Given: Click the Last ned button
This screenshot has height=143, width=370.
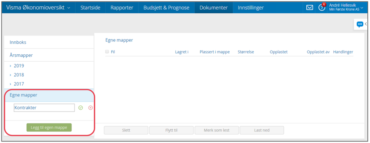Looking at the screenshot, I should click(262, 130).
